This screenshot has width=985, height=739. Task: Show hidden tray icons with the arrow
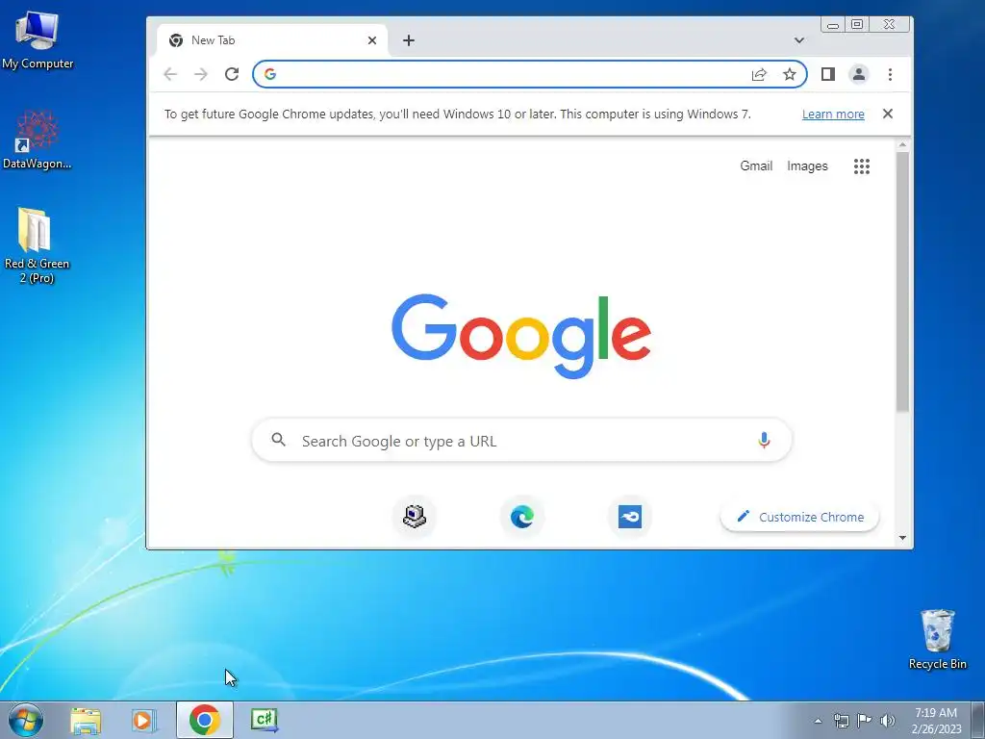pyautogui.click(x=818, y=721)
